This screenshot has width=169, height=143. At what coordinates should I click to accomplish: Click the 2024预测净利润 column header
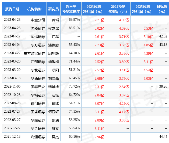click(x=118, y=9)
